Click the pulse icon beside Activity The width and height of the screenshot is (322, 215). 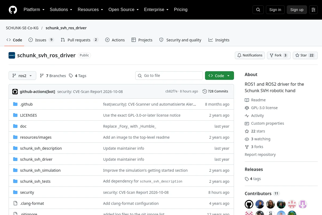click(247, 116)
